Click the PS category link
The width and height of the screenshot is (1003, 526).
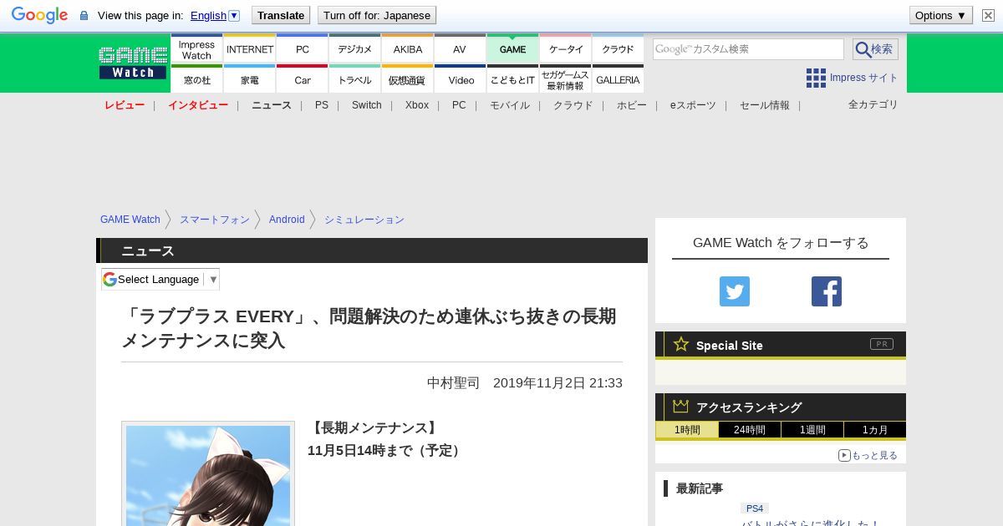click(322, 105)
